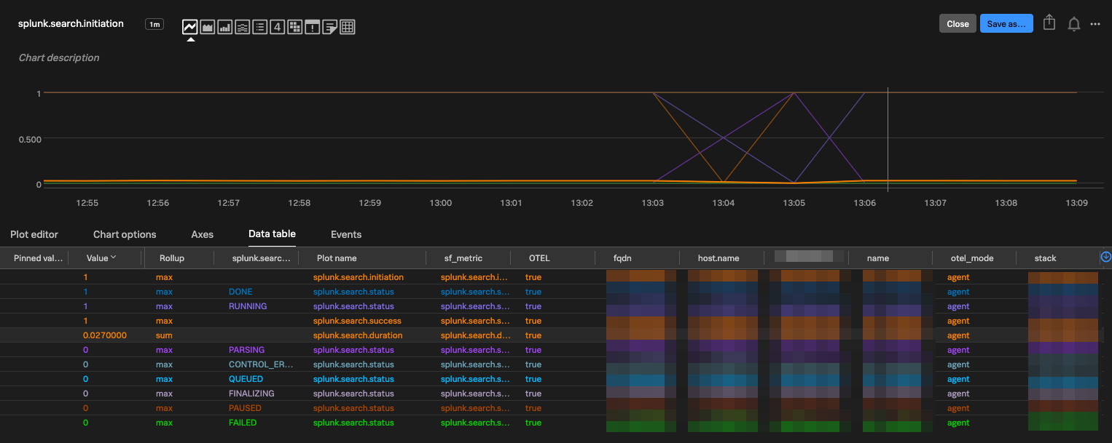1112x443 pixels.
Task: Click the Plot name column header
Action: tap(337, 258)
